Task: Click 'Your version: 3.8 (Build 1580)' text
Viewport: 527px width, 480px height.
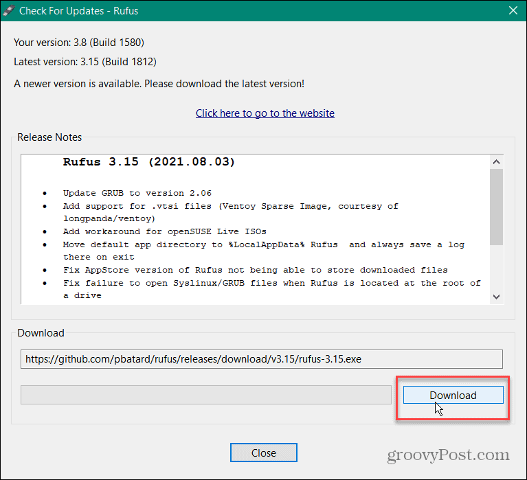Action: [x=79, y=43]
